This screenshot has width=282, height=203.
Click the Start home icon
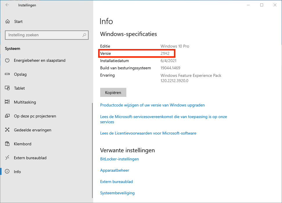click(8, 21)
